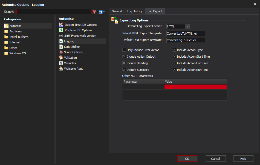This screenshot has height=165, width=260.
Task: Click the Value column header
Action: point(195,82)
